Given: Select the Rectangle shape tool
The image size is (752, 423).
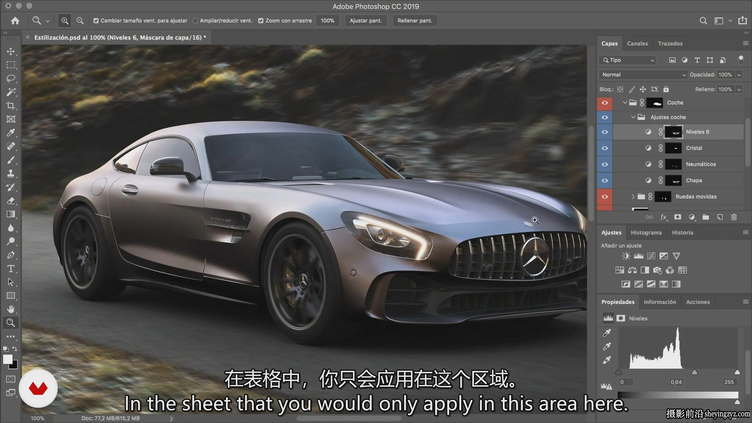Looking at the screenshot, I should tap(11, 296).
